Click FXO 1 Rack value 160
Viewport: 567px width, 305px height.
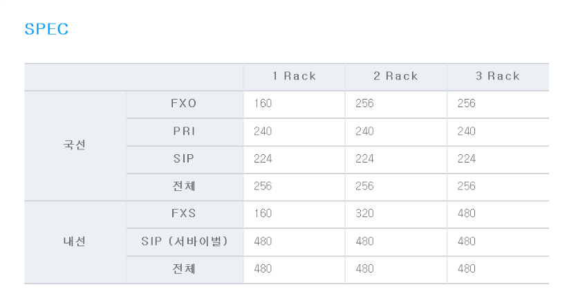[x=263, y=104]
